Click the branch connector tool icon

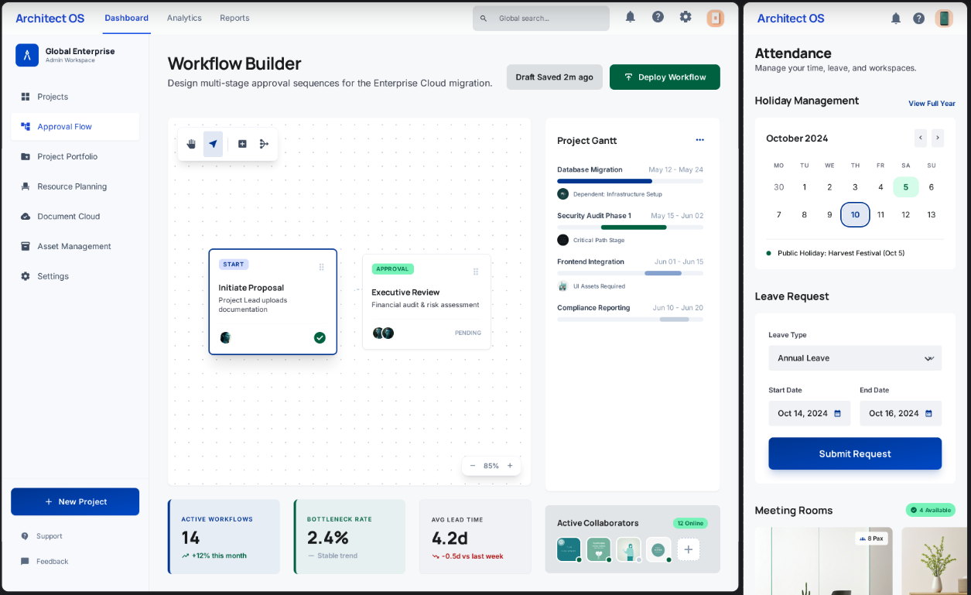coord(264,144)
